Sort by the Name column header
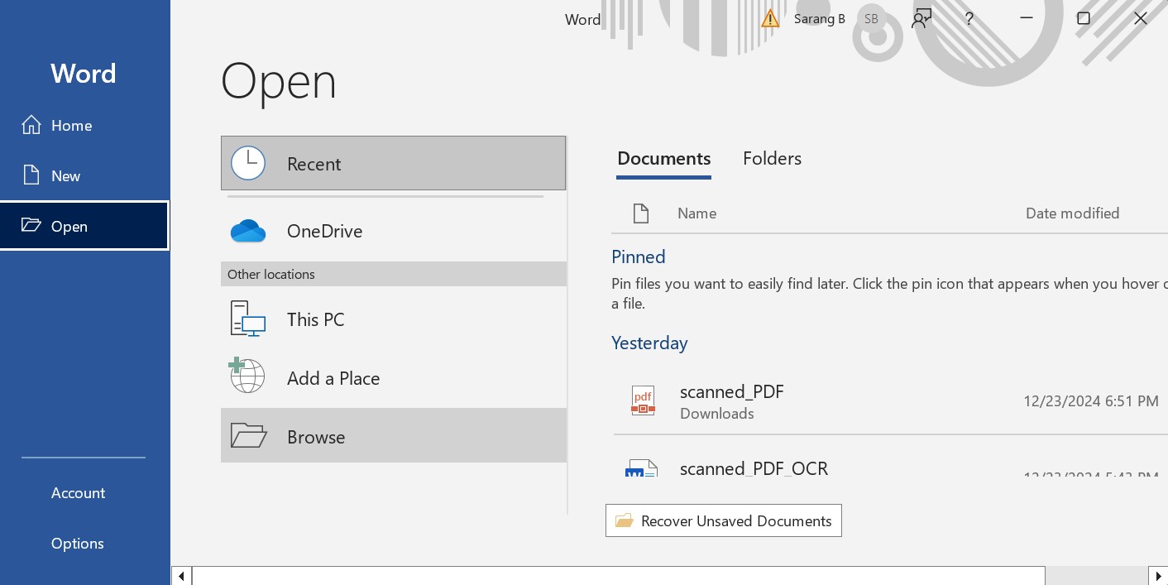The image size is (1168, 585). tap(696, 213)
